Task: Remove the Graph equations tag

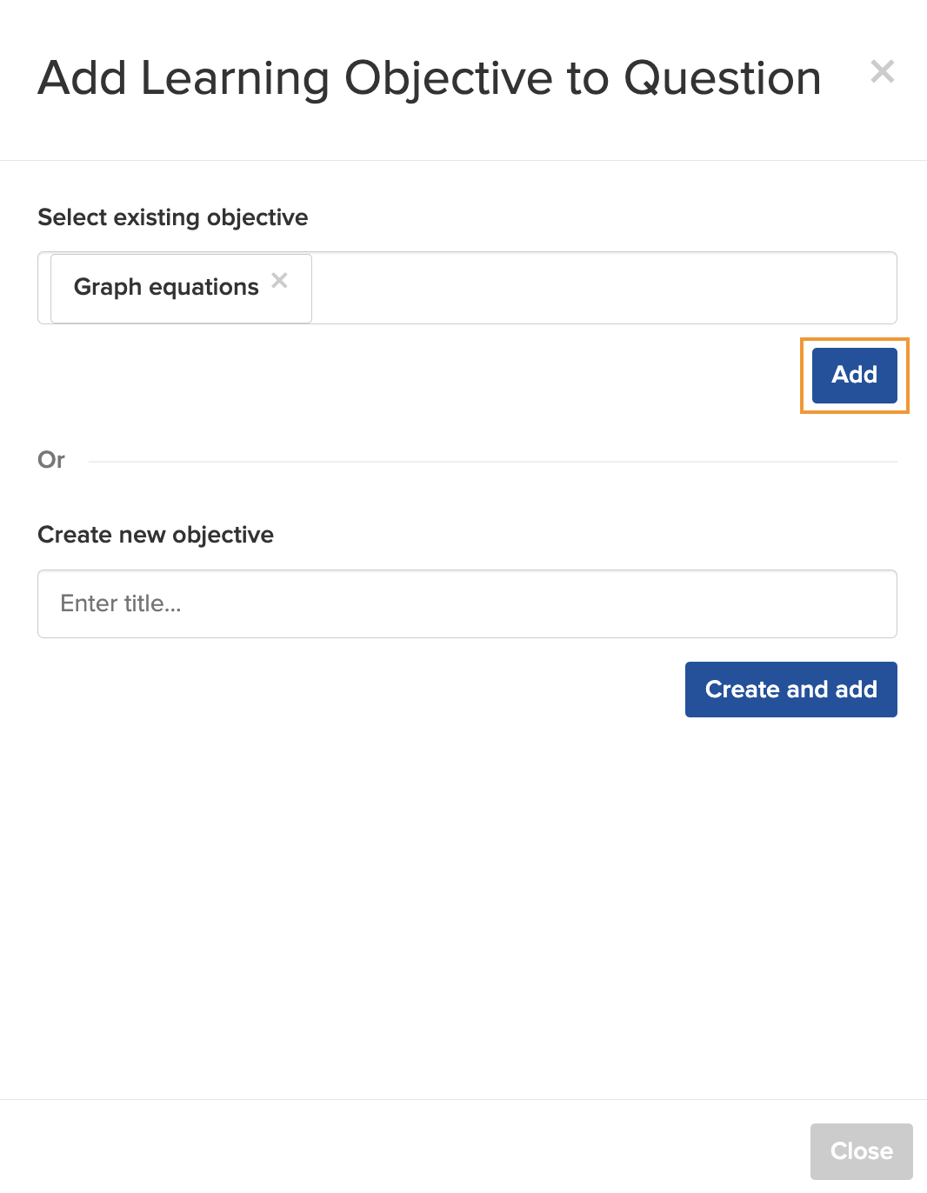Action: [x=279, y=280]
